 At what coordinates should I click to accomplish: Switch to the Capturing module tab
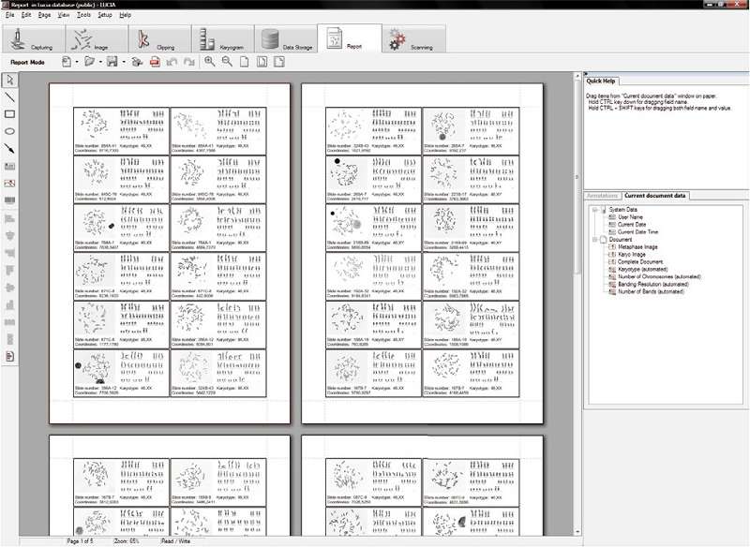[x=34, y=38]
